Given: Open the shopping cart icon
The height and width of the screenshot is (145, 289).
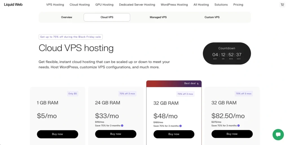Looking at the screenshot, I should pos(282,5).
